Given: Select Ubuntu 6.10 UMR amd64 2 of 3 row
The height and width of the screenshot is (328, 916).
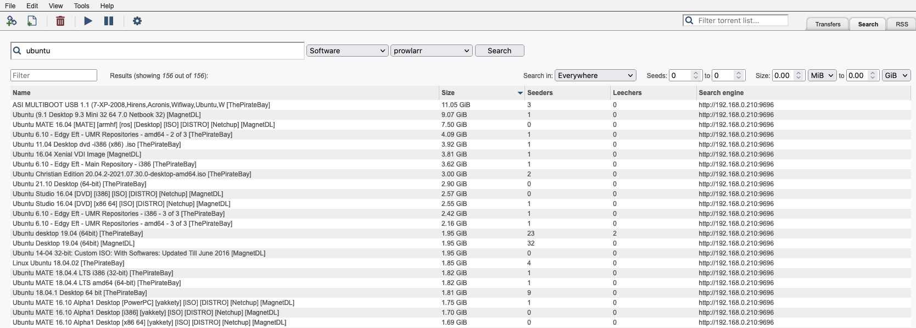Looking at the screenshot, I should coord(460,135).
